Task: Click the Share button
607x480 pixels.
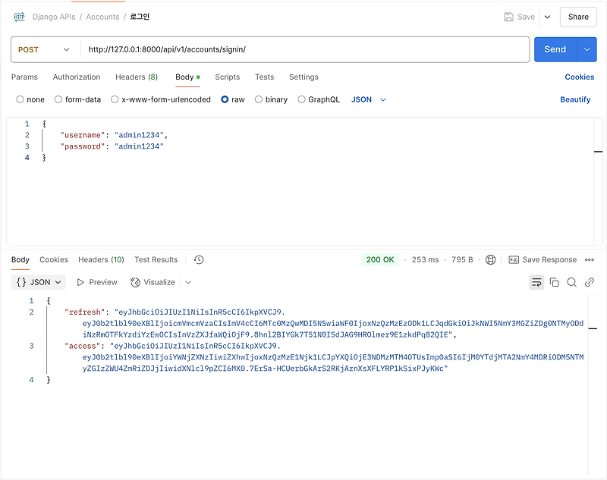Action: [x=578, y=17]
